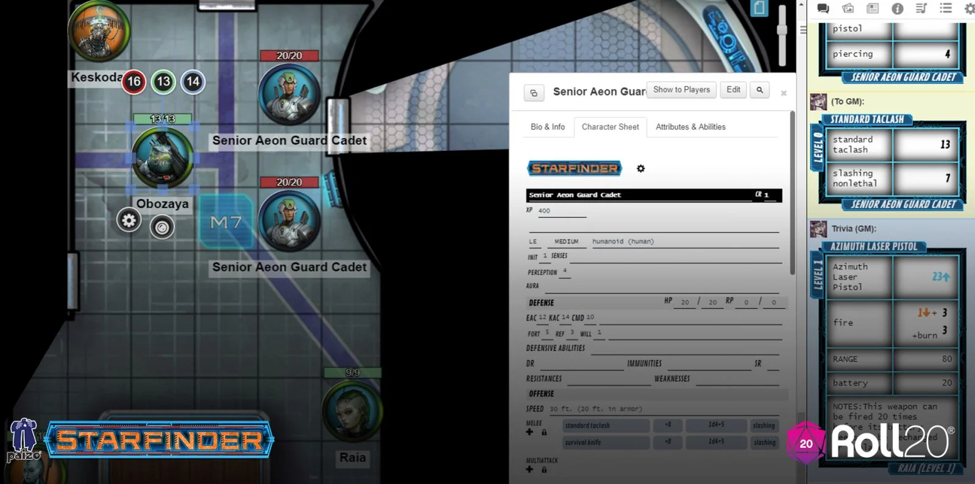
Task: Click Show to Players button
Action: pyautogui.click(x=681, y=89)
